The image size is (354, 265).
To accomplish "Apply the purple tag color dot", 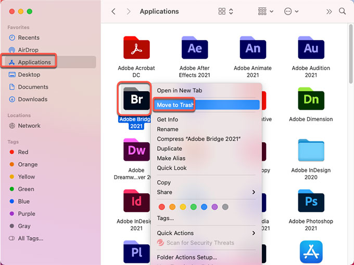I will (x=214, y=207).
